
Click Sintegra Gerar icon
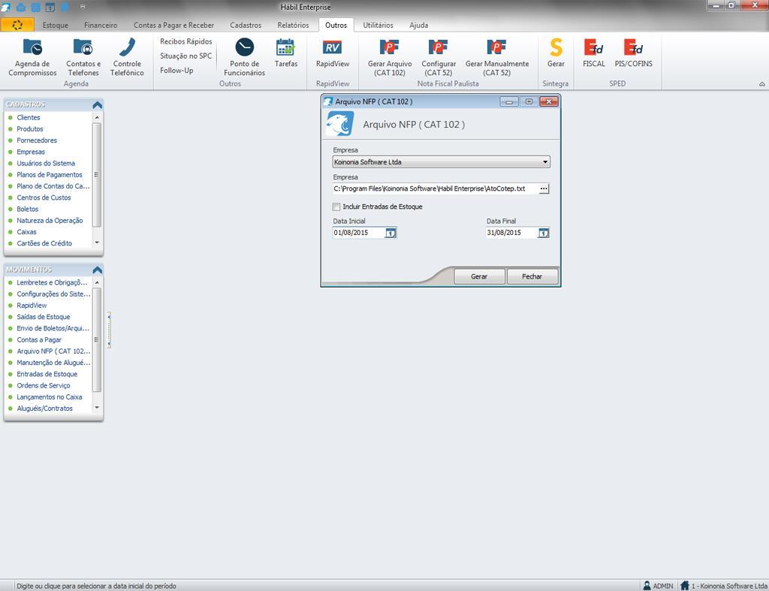[556, 47]
